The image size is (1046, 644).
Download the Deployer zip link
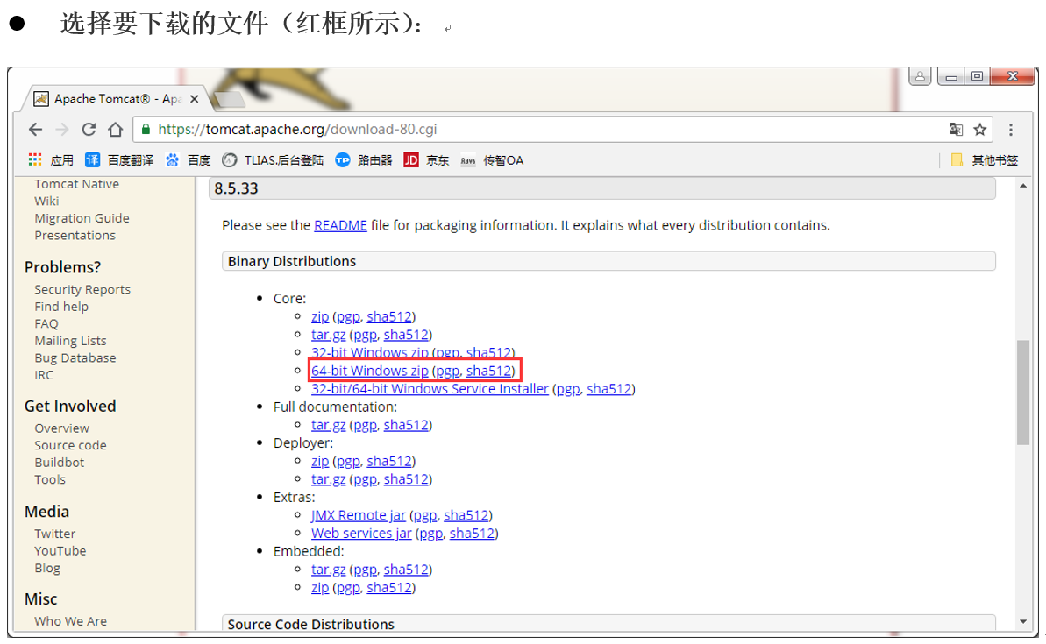tap(320, 461)
